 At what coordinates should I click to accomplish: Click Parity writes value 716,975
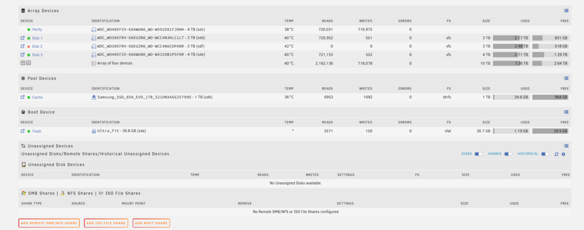(364, 29)
